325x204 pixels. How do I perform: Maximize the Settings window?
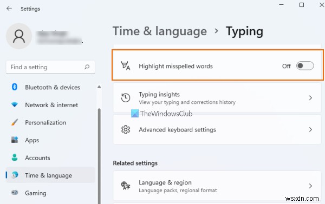(x=302, y=5)
